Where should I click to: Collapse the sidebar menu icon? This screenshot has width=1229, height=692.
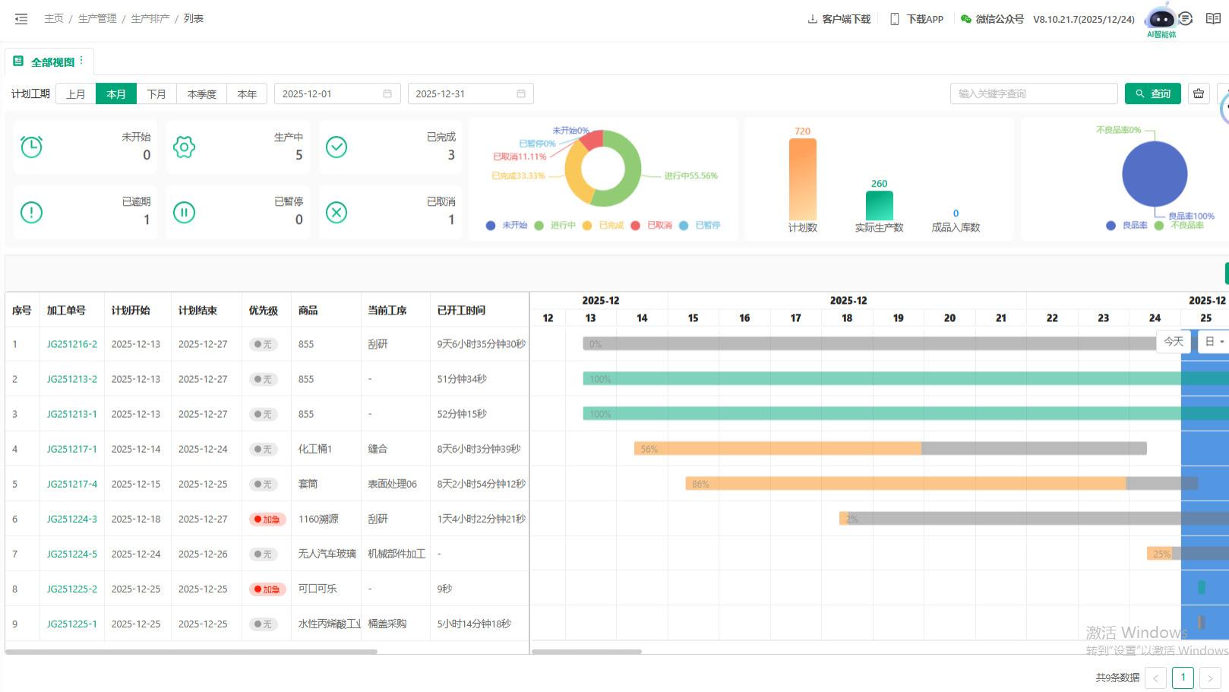point(21,19)
